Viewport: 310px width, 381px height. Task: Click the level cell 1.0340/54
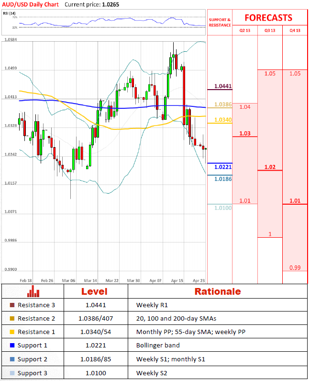(96, 332)
